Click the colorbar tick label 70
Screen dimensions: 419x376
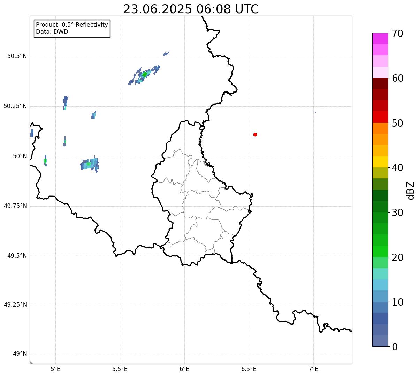[x=398, y=33]
